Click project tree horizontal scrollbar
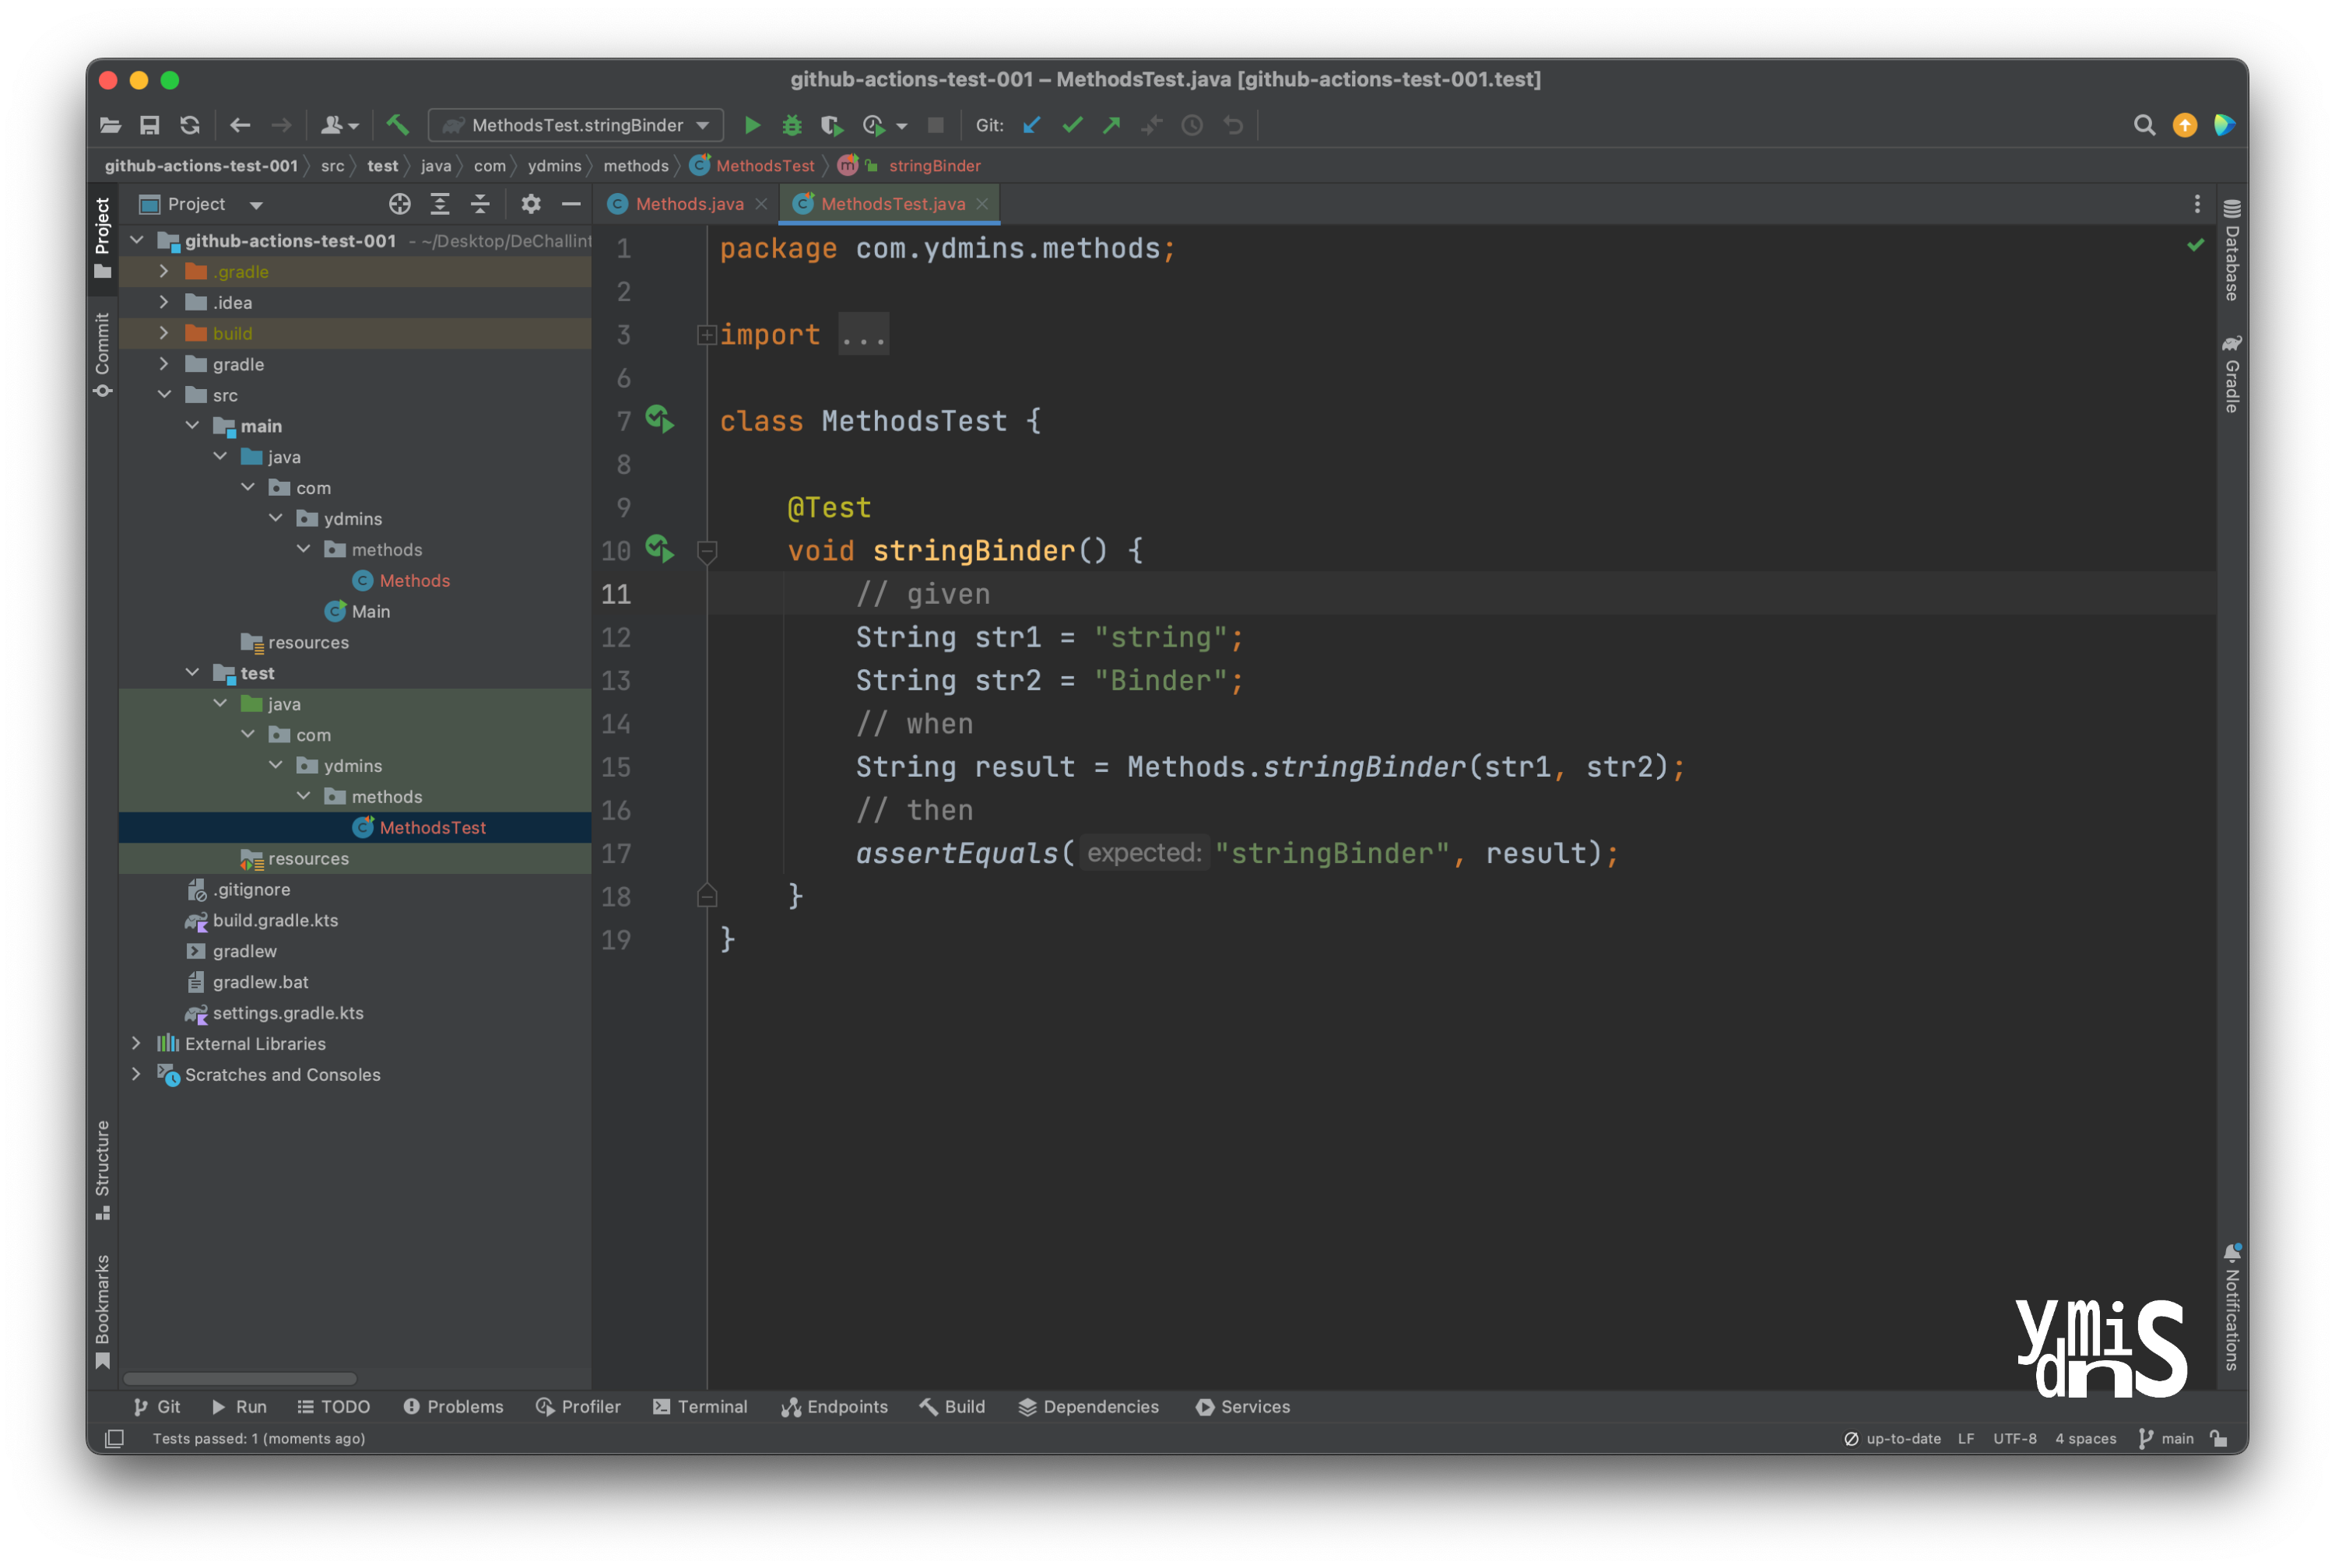Screen dimensions: 2335x1568 pos(240,1378)
